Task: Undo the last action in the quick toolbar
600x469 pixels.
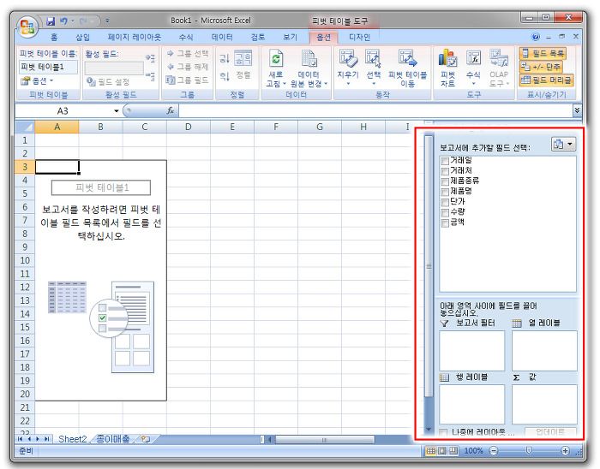Action: point(63,21)
